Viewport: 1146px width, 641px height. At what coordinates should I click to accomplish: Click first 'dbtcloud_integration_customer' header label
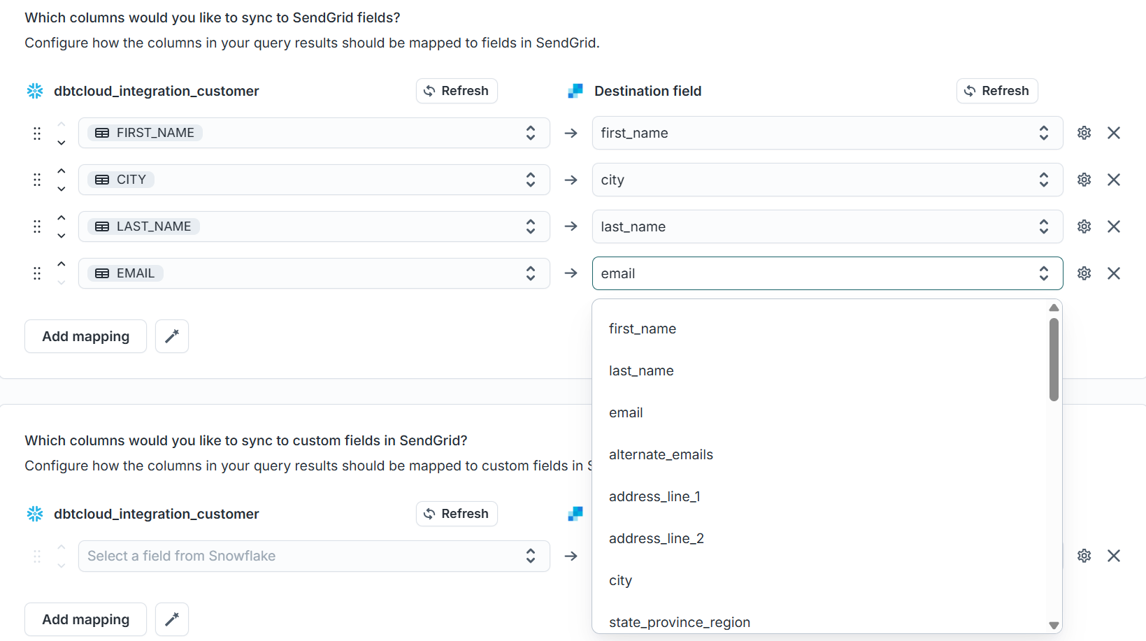pos(156,91)
